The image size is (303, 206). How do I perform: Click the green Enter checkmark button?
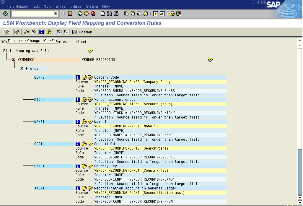5,14
